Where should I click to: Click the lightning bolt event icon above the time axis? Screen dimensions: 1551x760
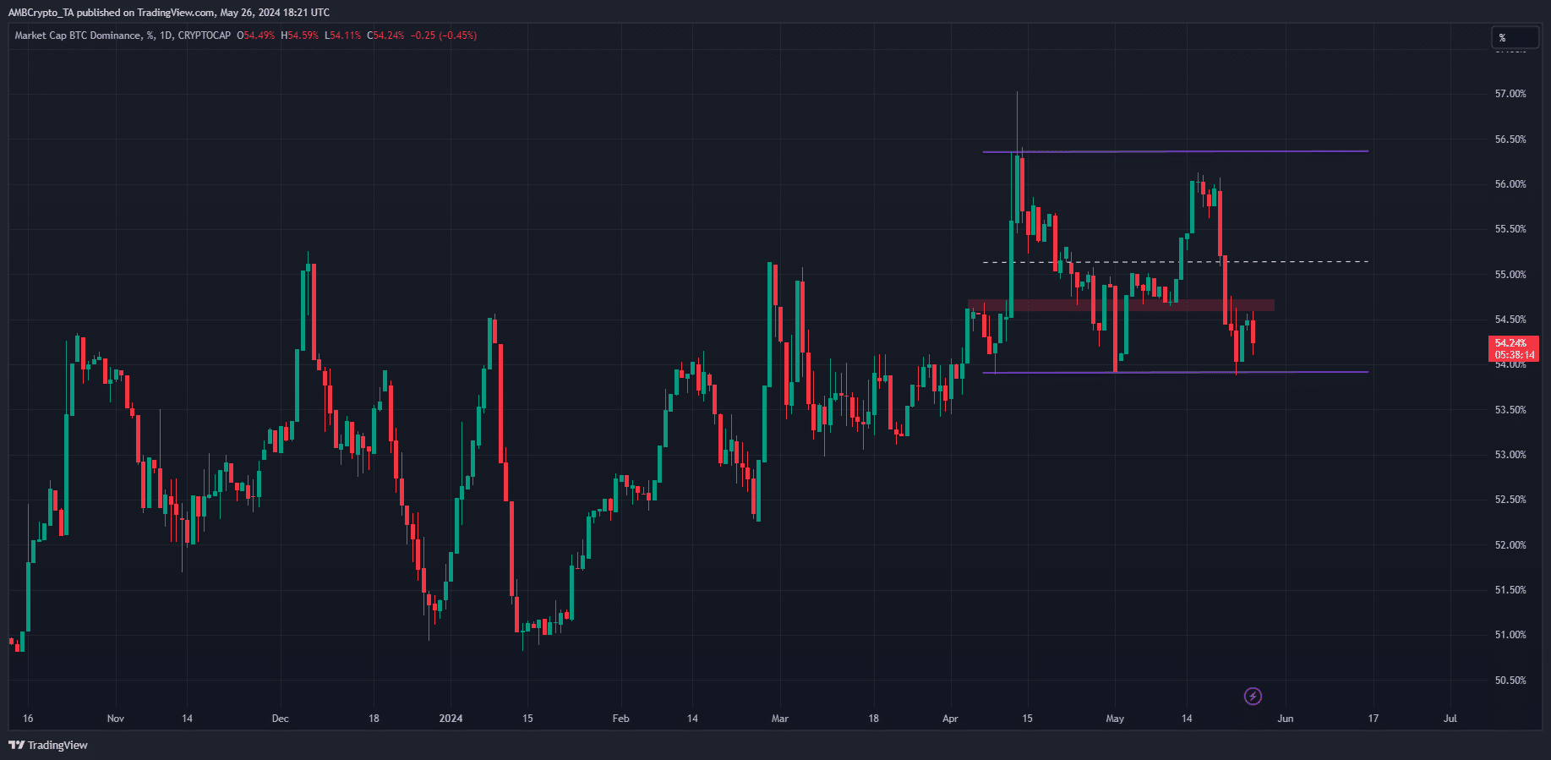1253,696
